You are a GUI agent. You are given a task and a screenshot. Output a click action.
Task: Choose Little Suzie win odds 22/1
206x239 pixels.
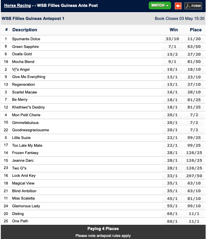[172, 138]
